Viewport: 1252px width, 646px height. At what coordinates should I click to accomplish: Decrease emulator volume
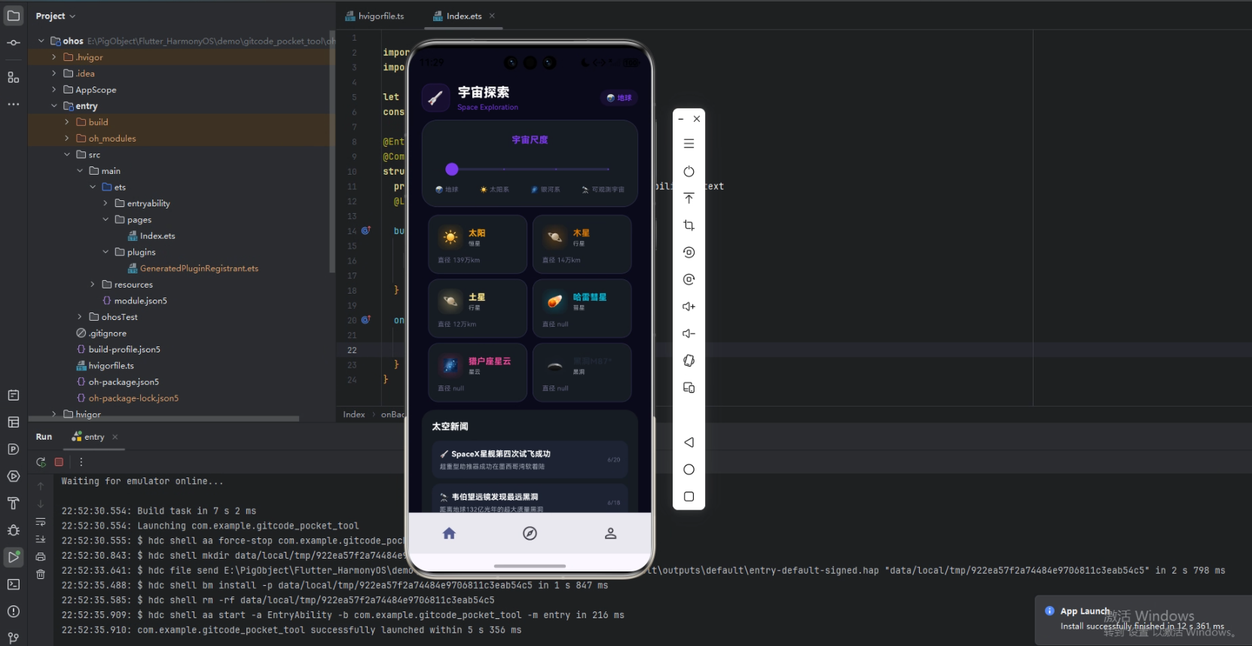(689, 334)
